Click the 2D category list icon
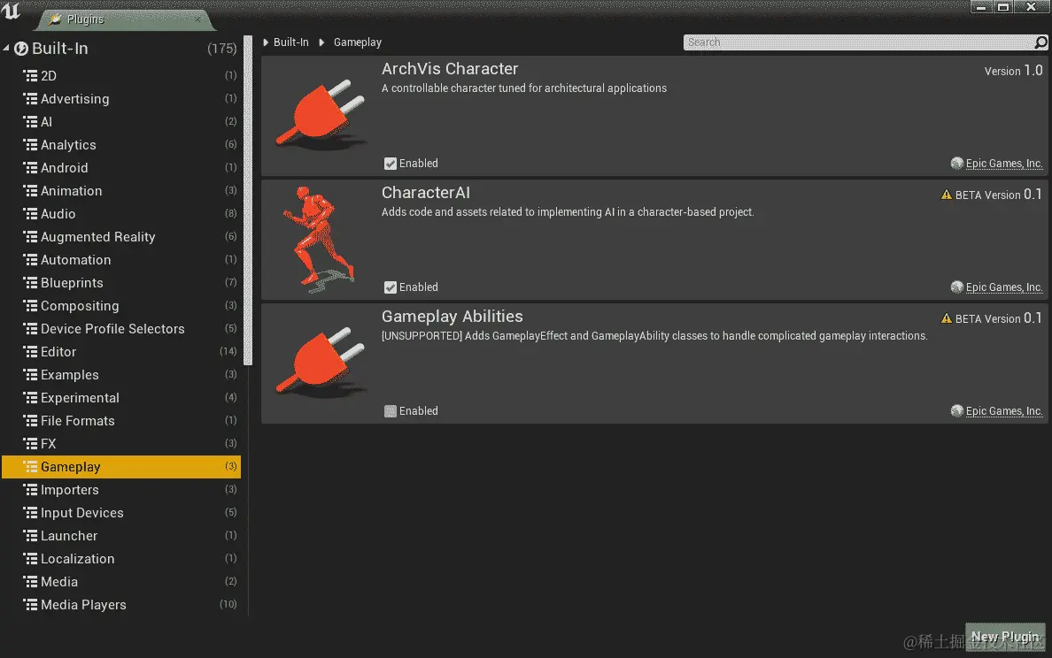The width and height of the screenshot is (1052, 658). click(x=30, y=76)
